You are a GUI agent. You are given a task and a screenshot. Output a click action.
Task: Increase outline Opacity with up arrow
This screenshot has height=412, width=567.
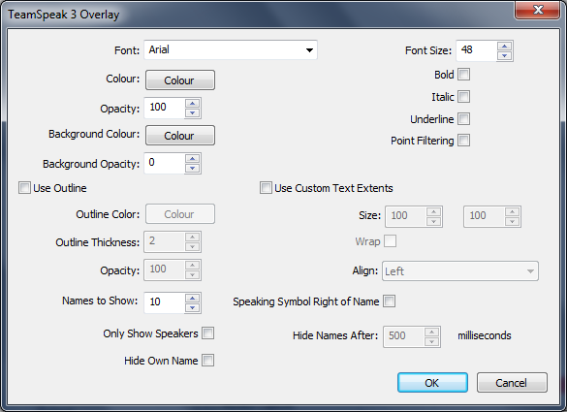pos(192,266)
